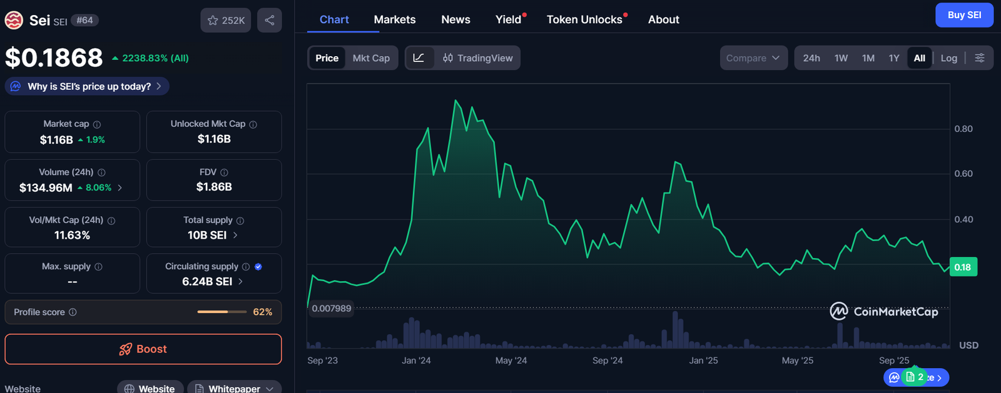Click the Circulating supply verified badge

point(258,267)
